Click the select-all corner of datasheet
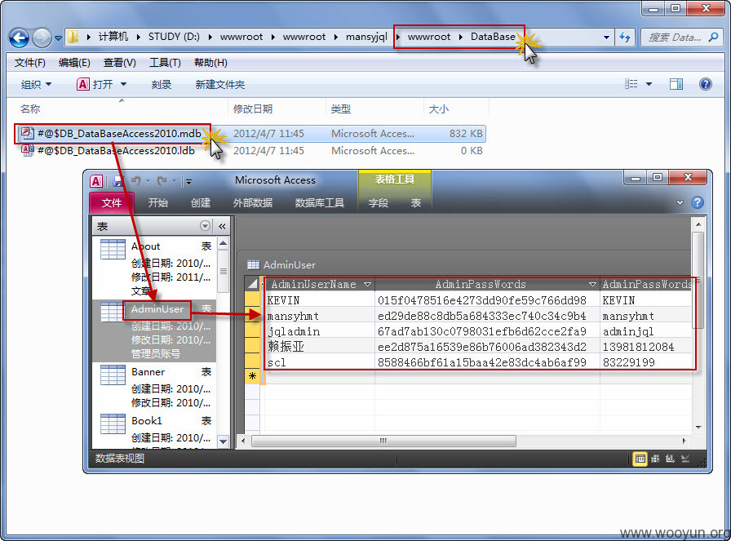731x541 pixels. [252, 284]
